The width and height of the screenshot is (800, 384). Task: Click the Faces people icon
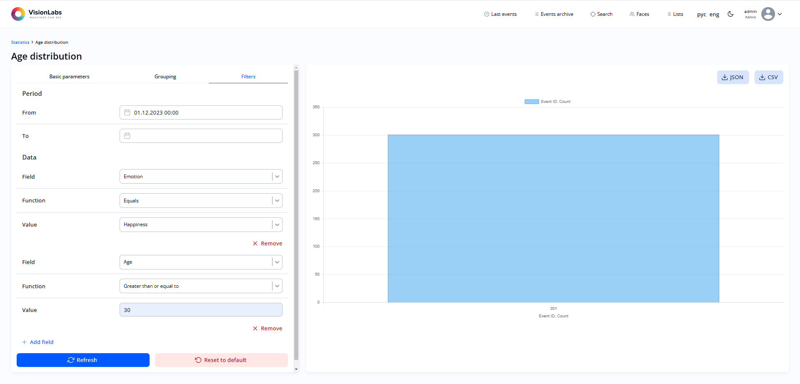632,14
